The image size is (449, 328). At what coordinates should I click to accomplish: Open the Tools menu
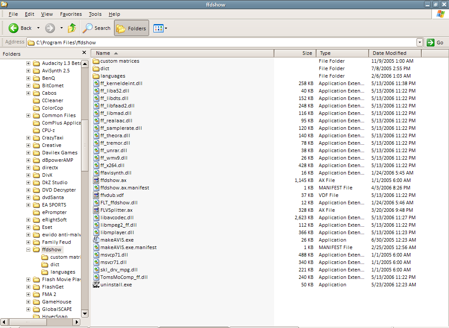click(95, 14)
